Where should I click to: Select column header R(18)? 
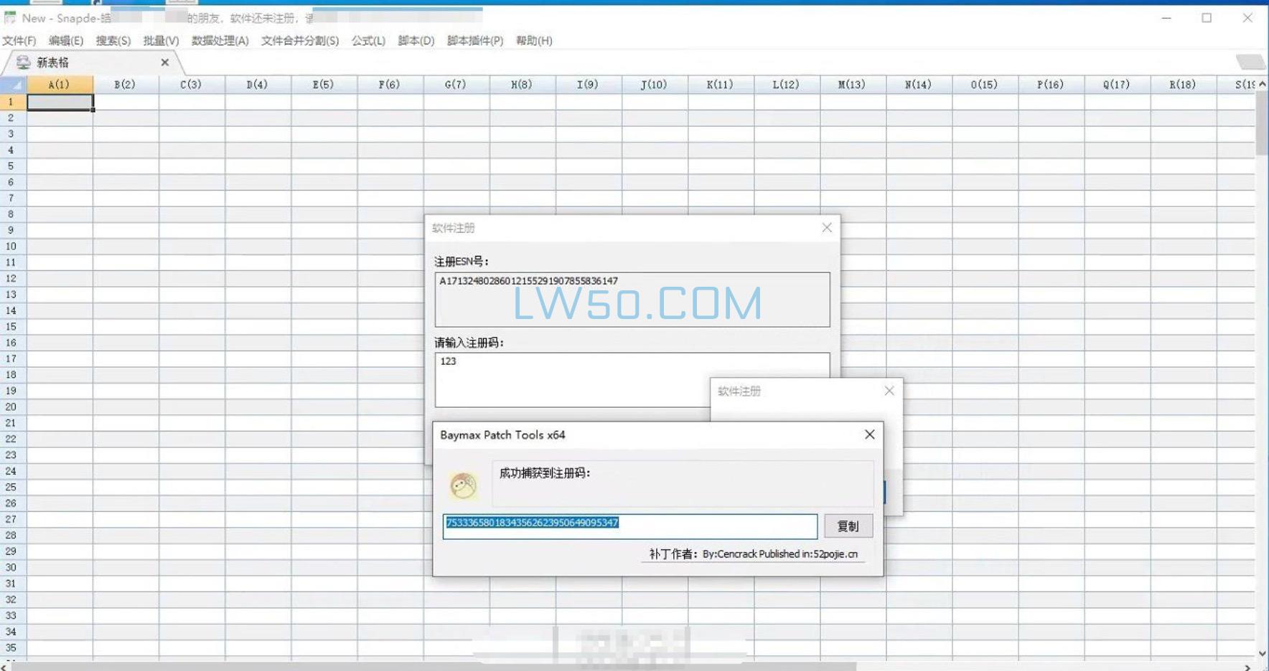pyautogui.click(x=1183, y=85)
